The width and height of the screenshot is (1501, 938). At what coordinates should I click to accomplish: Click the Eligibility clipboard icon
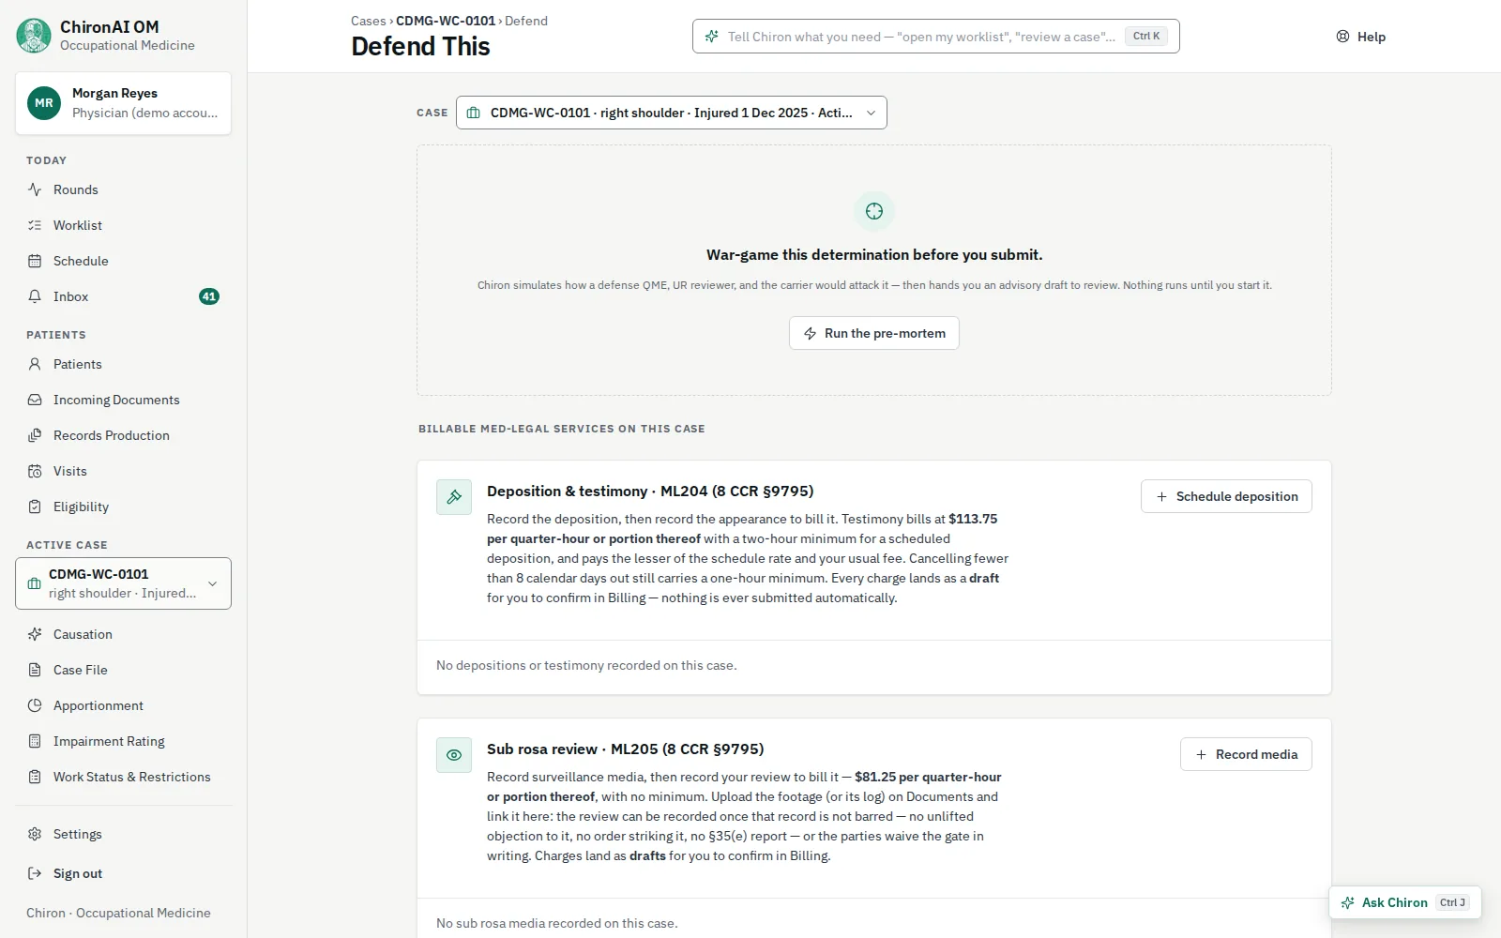pos(35,507)
